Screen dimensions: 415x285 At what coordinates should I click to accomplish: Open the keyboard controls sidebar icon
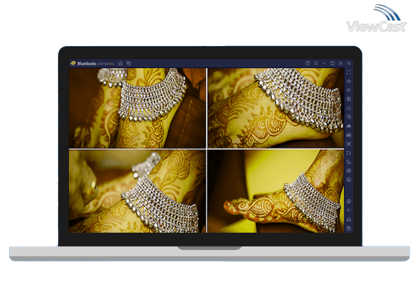coord(349,108)
